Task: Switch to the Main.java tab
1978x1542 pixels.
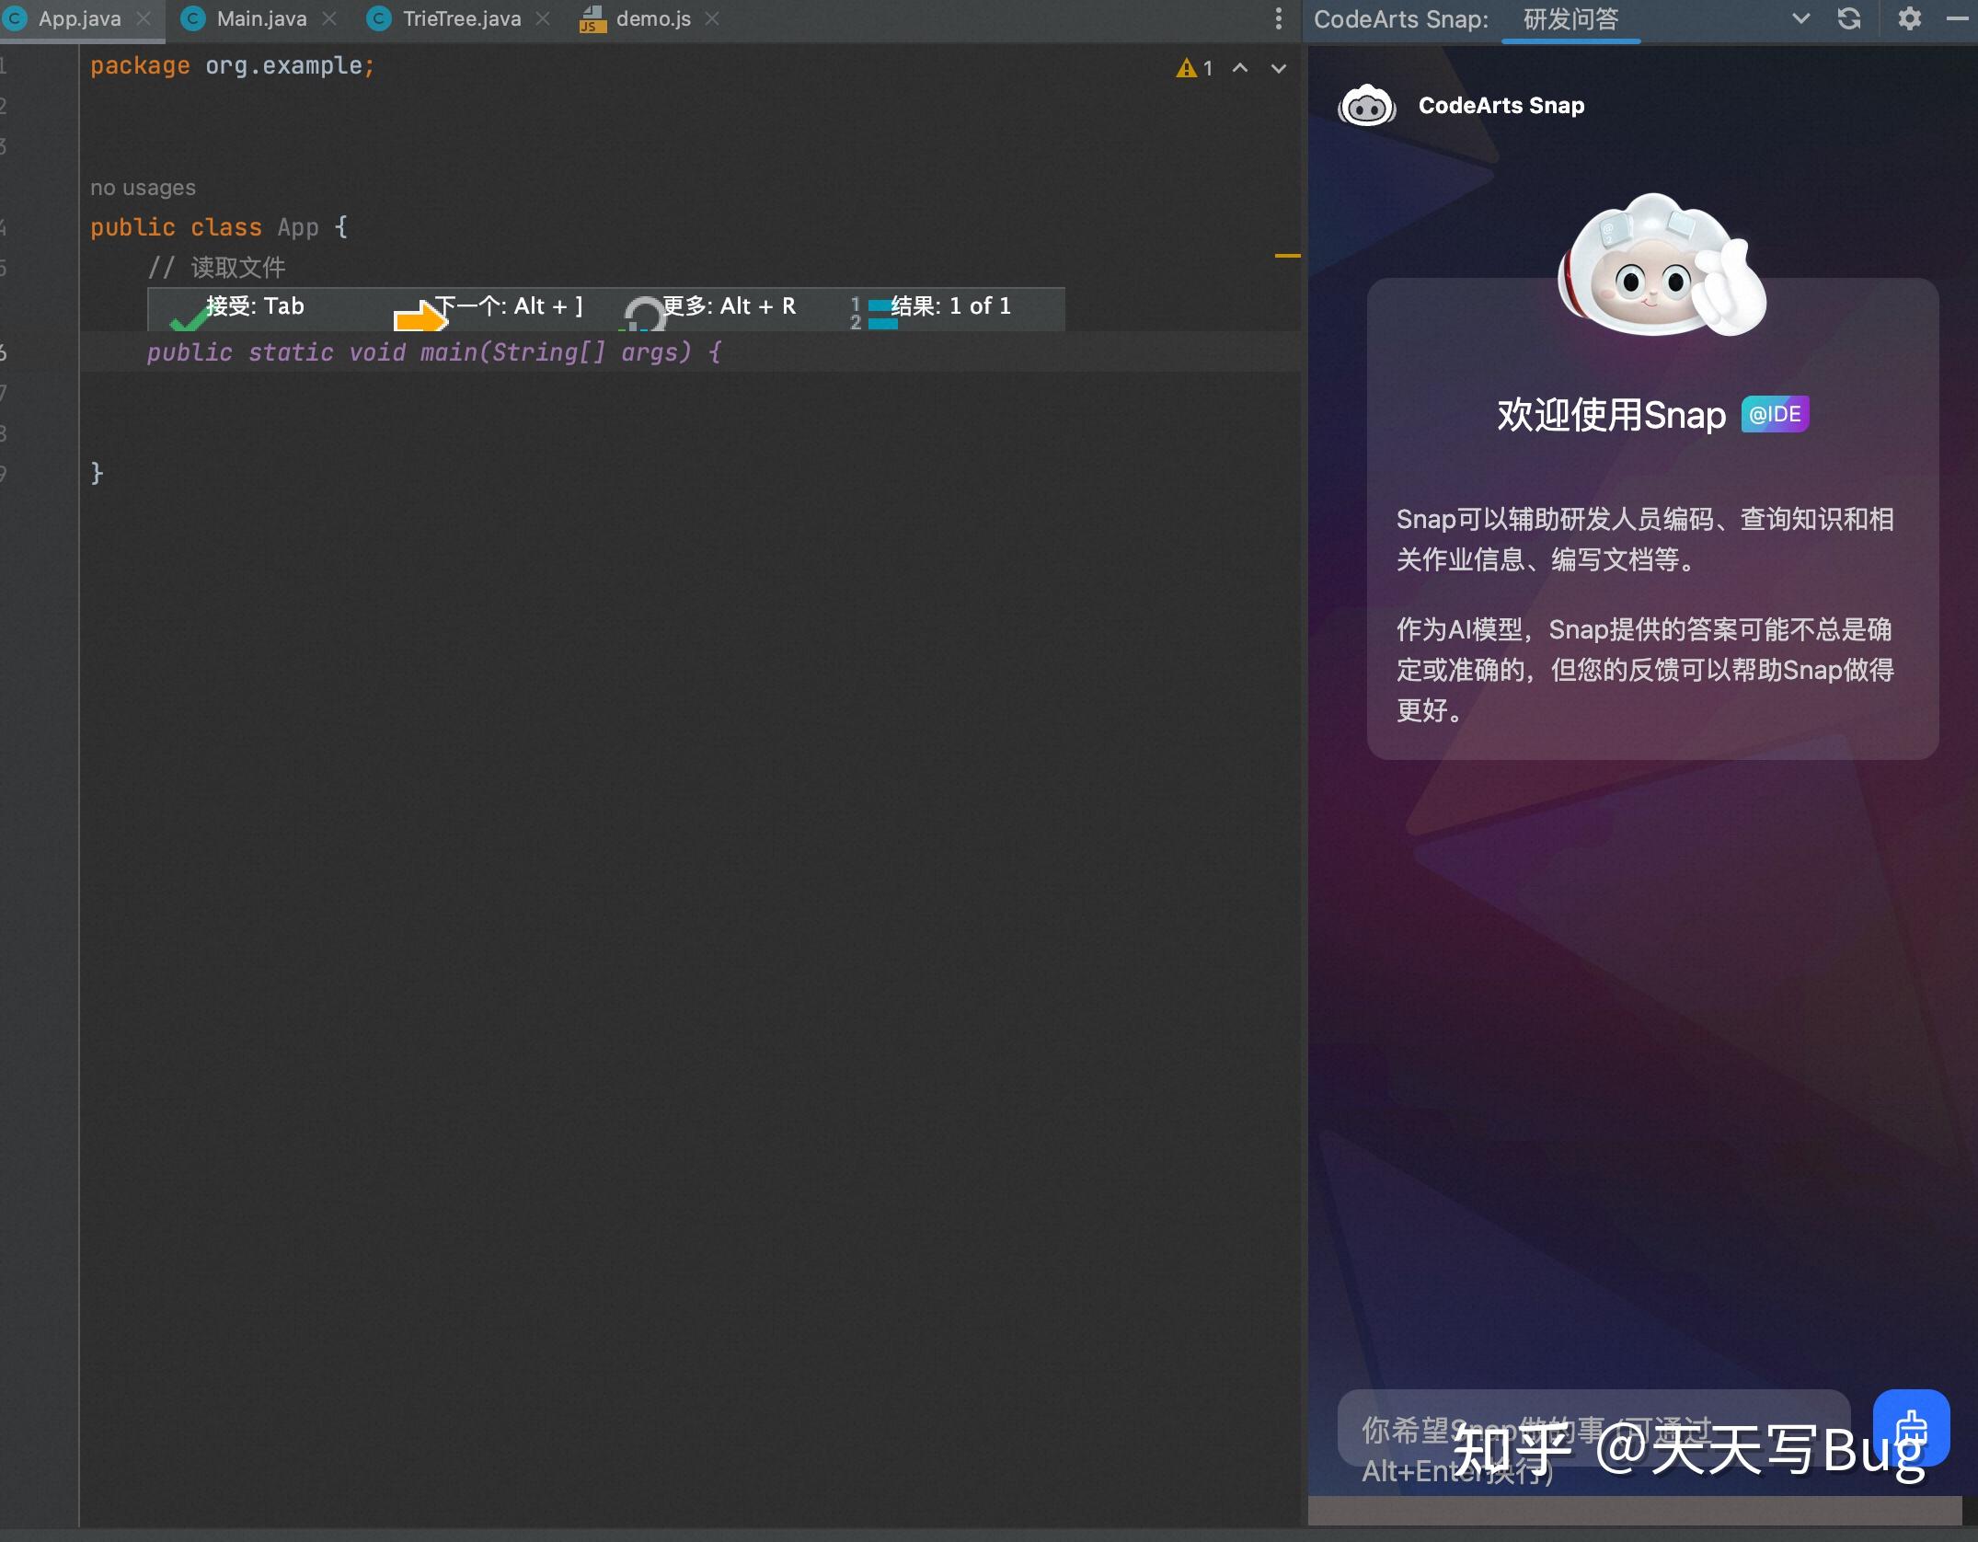Action: tap(262, 18)
